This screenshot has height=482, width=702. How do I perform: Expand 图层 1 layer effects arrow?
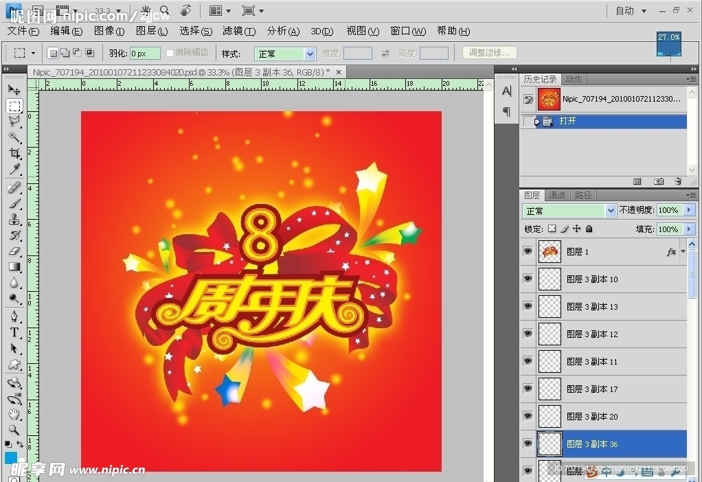click(x=683, y=251)
